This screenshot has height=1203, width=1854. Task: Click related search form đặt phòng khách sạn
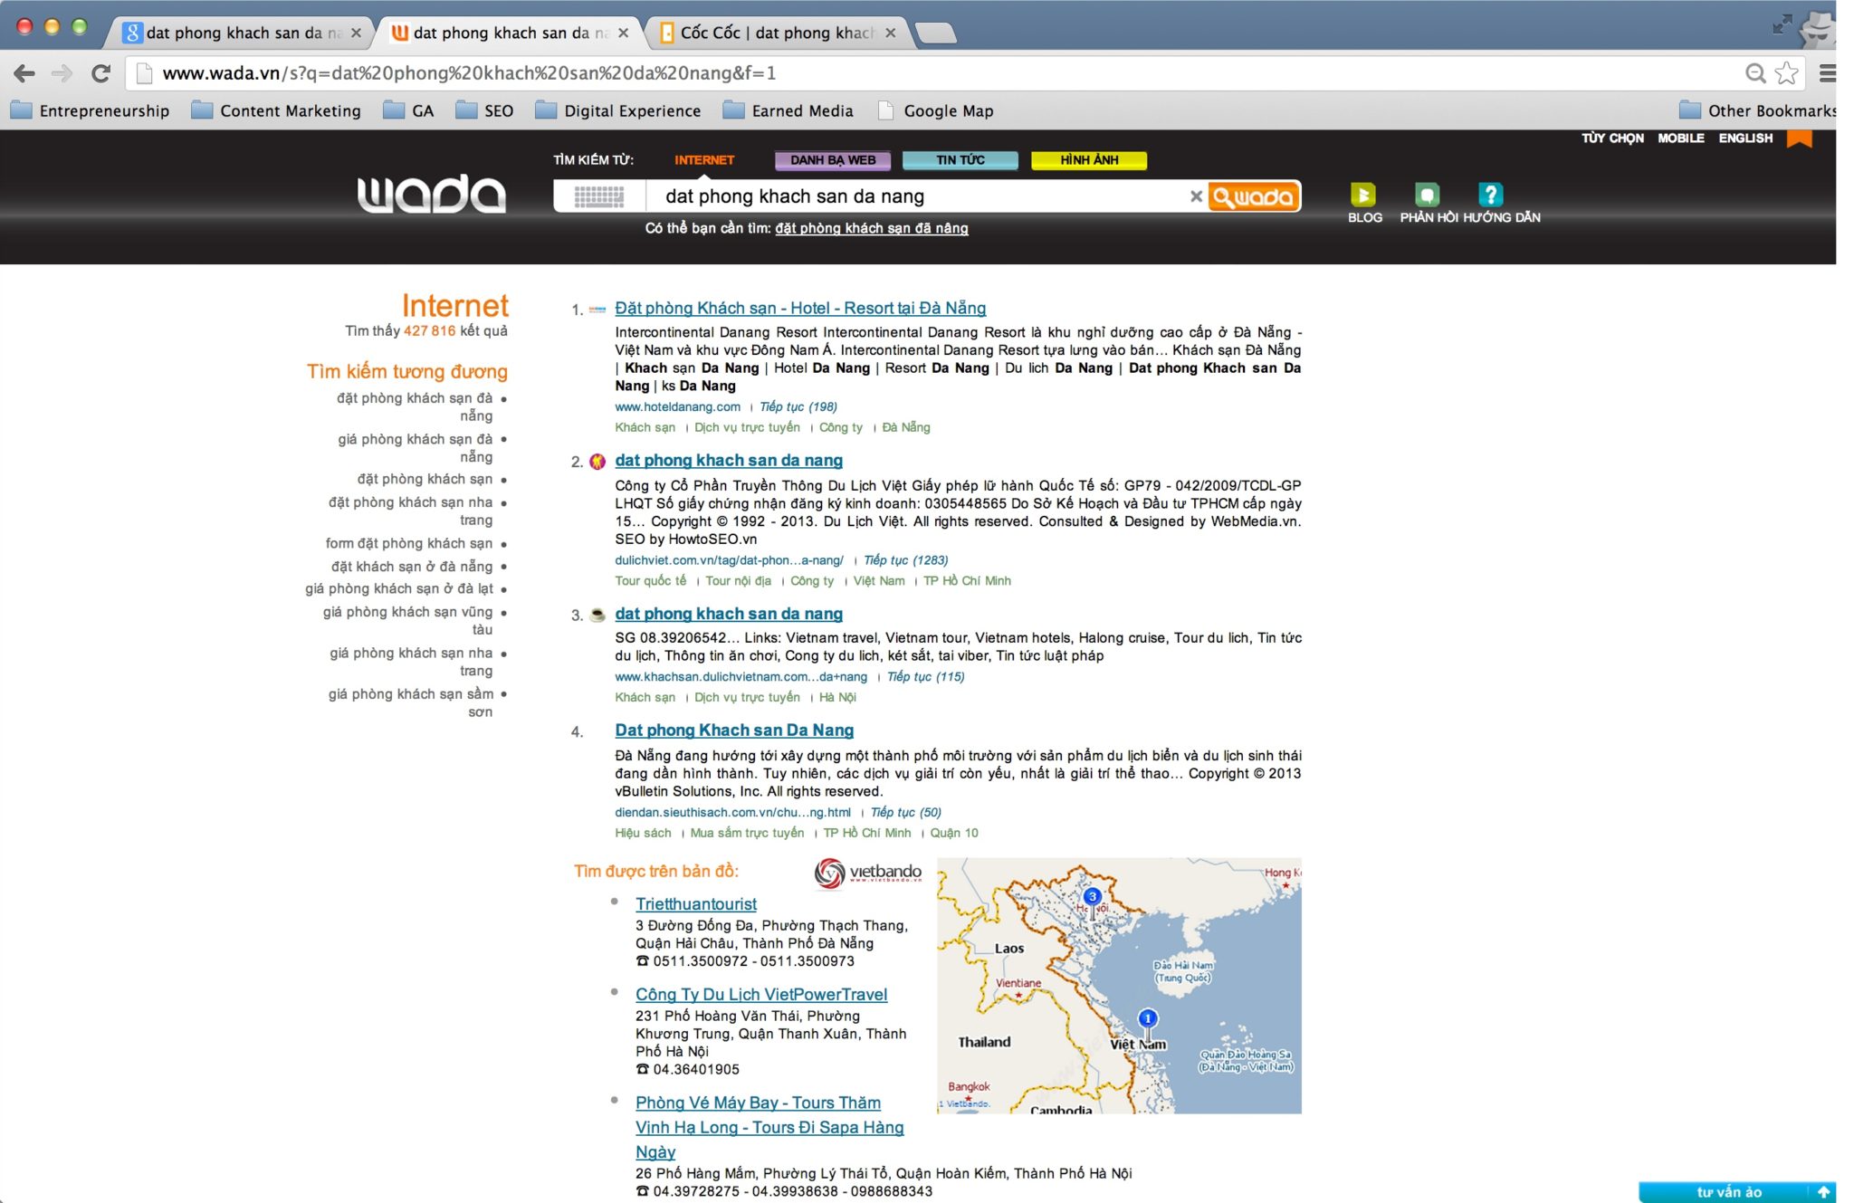point(409,543)
